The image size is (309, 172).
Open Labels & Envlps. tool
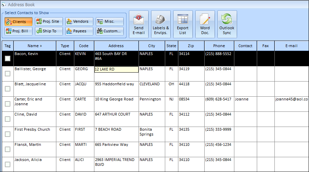161,24
